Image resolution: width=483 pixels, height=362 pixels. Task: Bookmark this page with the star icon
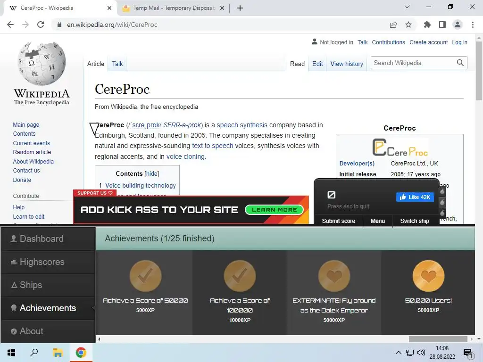[408, 25]
